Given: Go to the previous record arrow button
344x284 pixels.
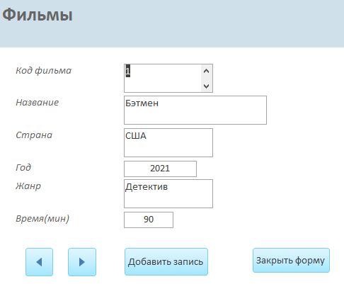Looking at the screenshot, I should tap(39, 262).
